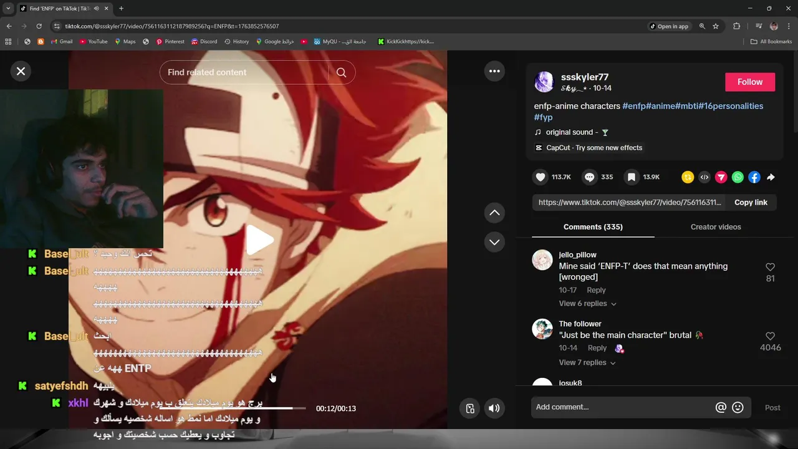Open The follower's avatar

point(542,329)
